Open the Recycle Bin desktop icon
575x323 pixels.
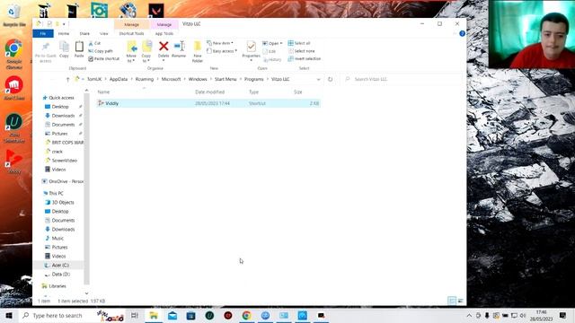click(x=14, y=15)
